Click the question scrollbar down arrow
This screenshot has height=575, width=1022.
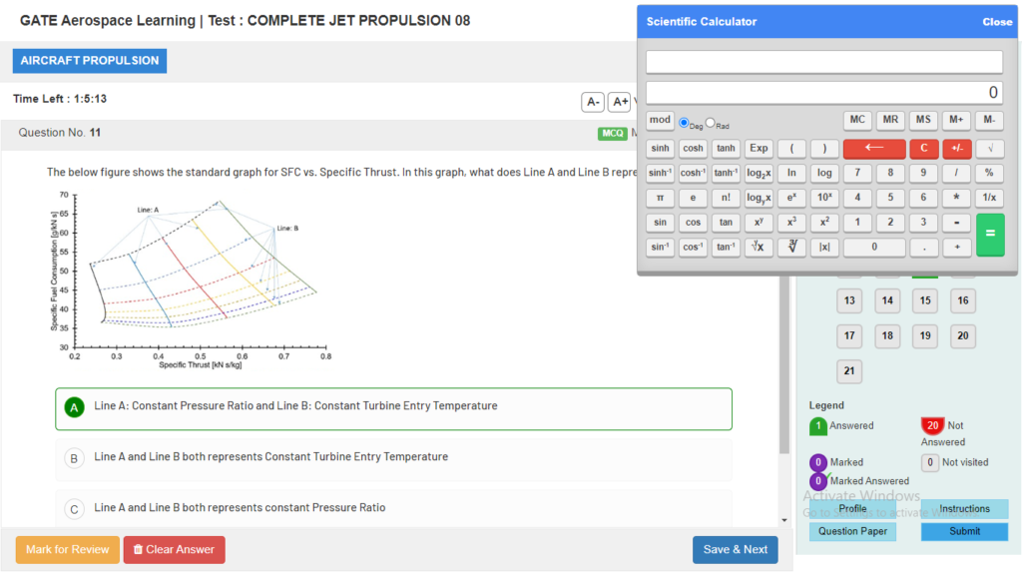(x=783, y=519)
